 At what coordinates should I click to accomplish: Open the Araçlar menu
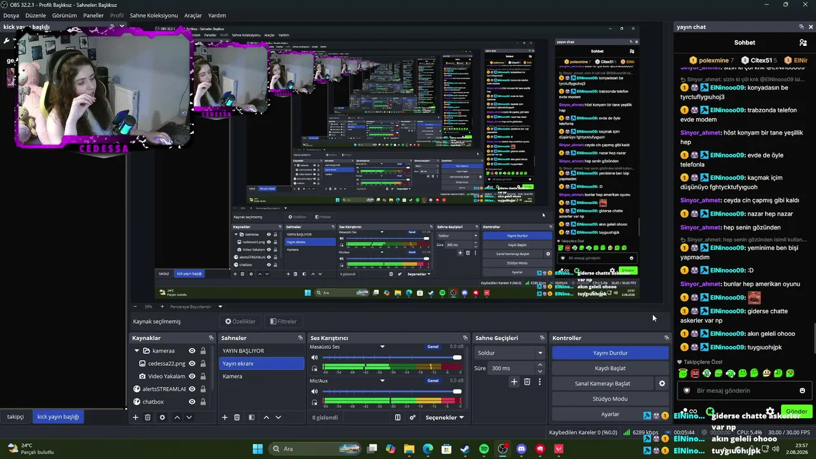click(x=193, y=15)
